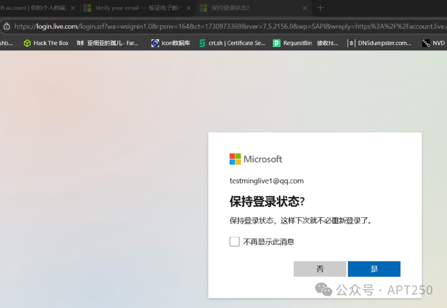Viewport: 447px width, 308px height.
Task: Click the icon数据库 round favicon
Action: click(x=155, y=43)
